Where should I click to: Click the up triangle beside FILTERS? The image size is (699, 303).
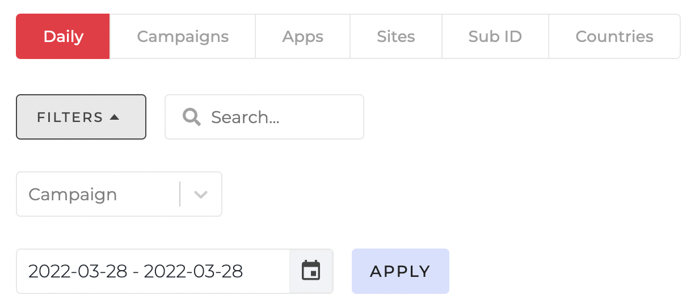coord(115,117)
